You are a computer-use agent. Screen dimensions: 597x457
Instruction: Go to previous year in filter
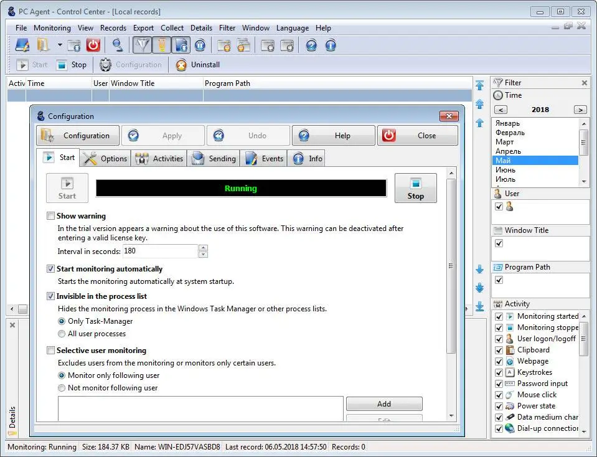(501, 110)
